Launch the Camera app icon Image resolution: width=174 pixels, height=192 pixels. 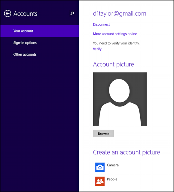pyautogui.click(x=100, y=167)
